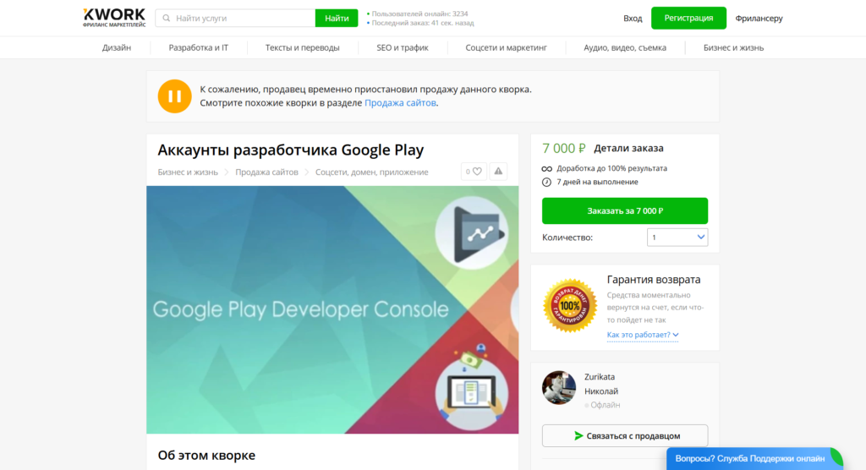Image resolution: width=866 pixels, height=470 pixels.
Task: Click "Связаться с продавцом" button
Action: point(625,435)
